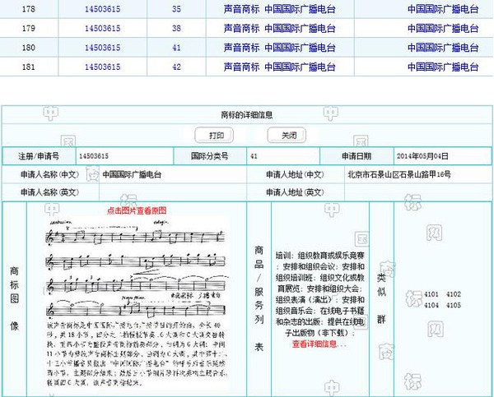Open 声音商标 中国国际广播电台 in row 181
Viewport: 494px width, 397px height.
coord(279,67)
